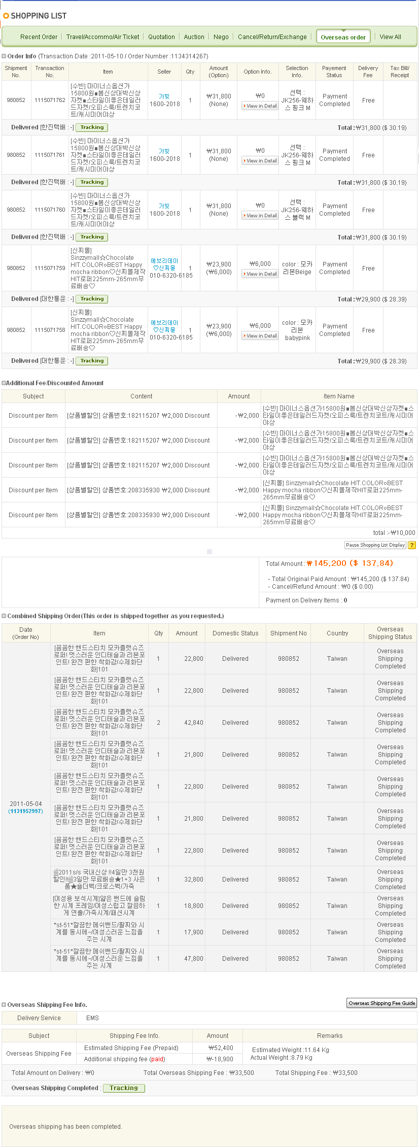Click the 47,800 amount in combined shipping table
Image resolution: width=419 pixels, height=1147 pixels.
coord(194,959)
